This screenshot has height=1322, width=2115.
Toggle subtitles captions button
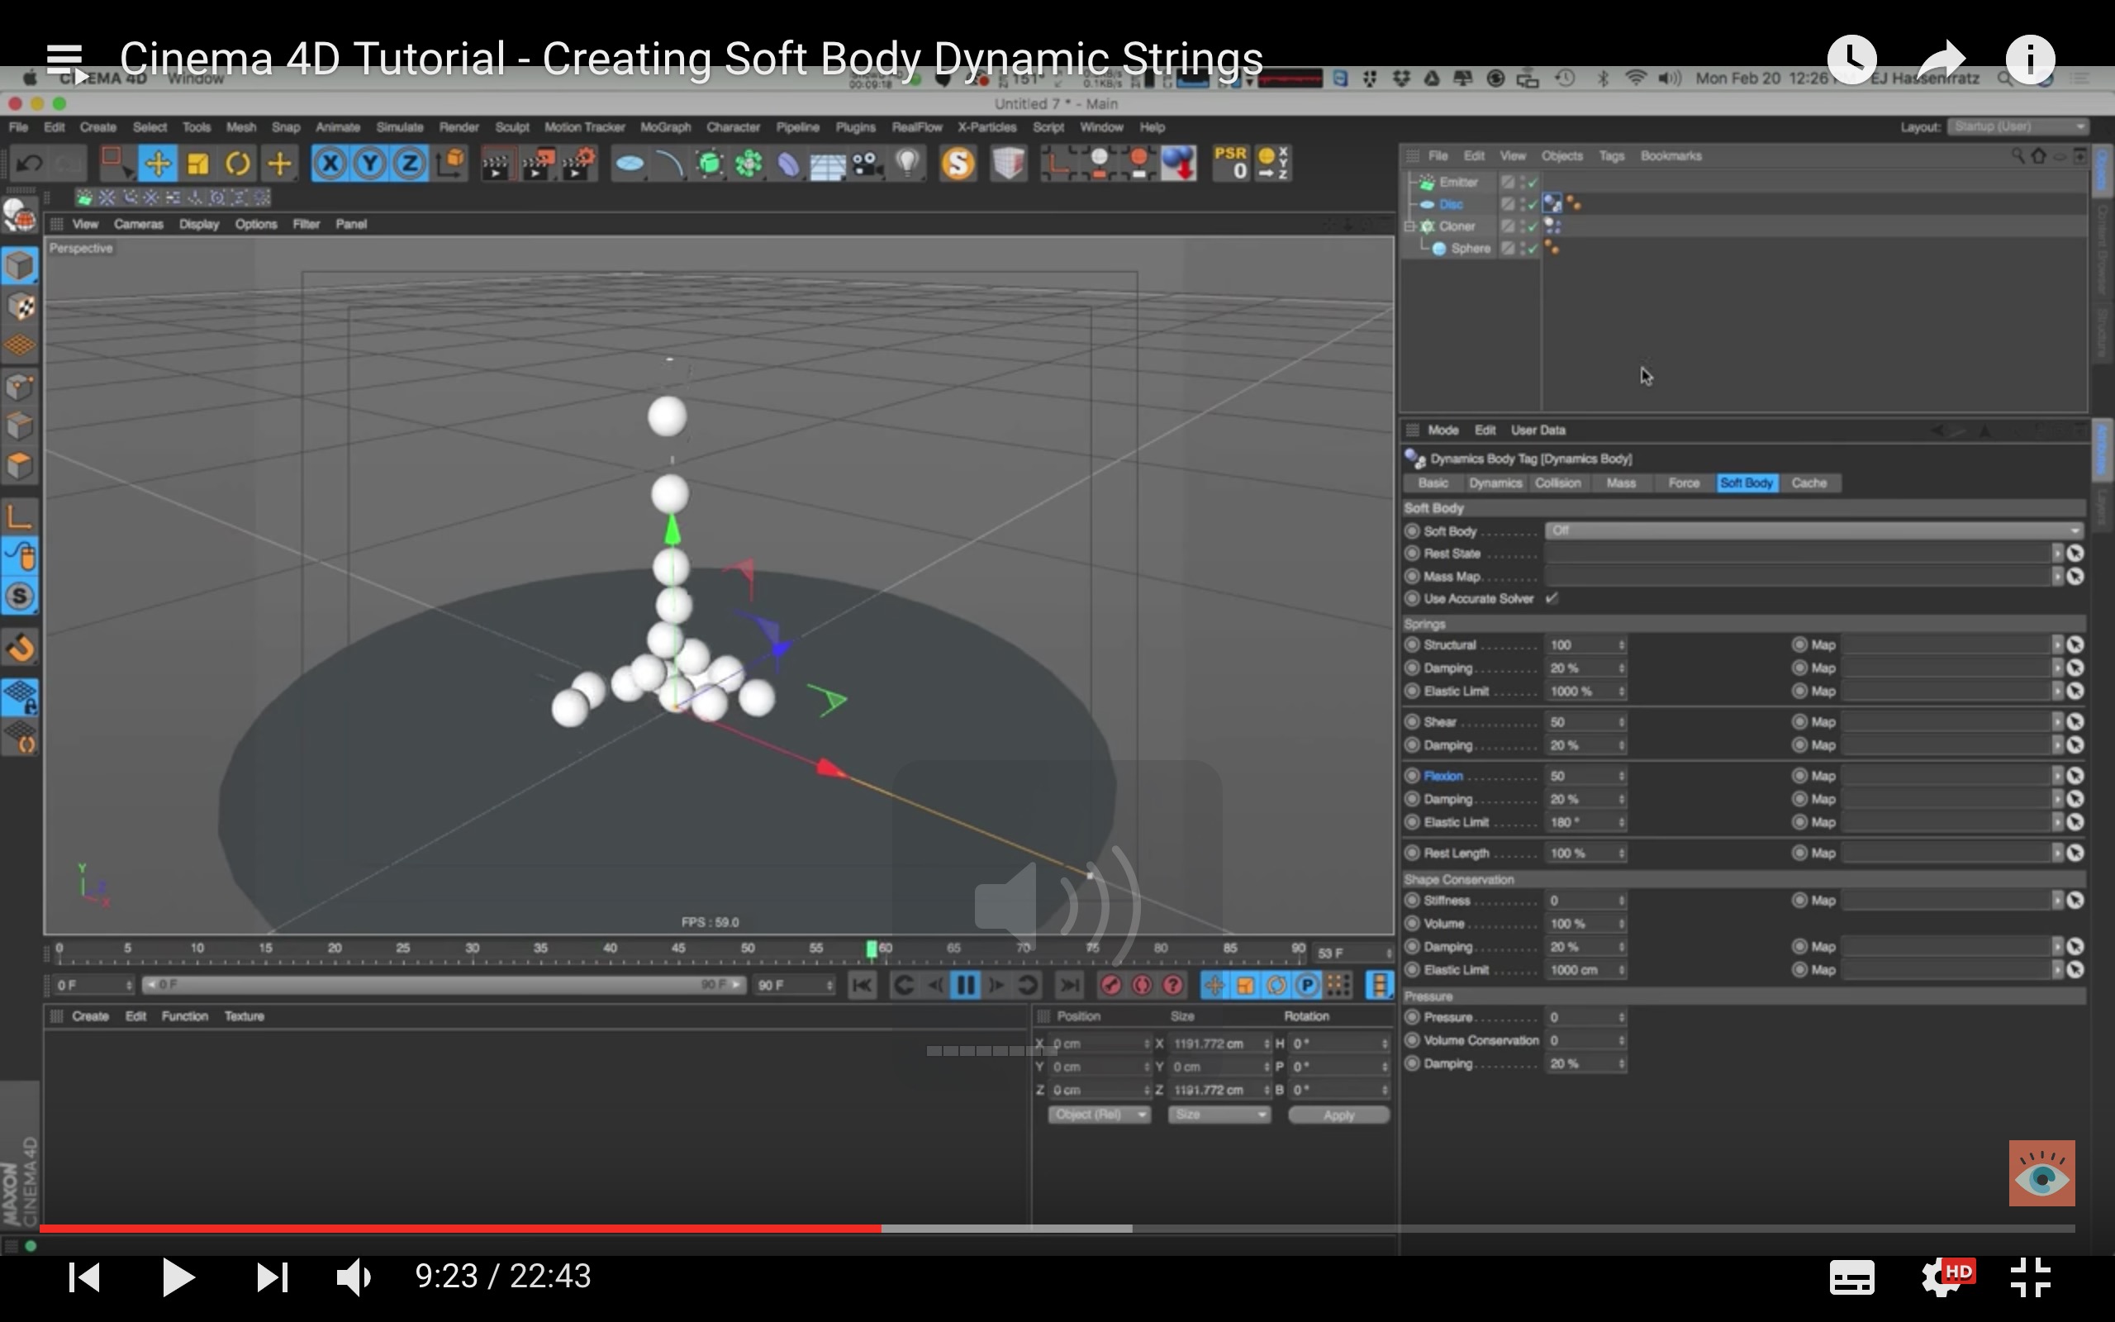[x=1851, y=1277]
